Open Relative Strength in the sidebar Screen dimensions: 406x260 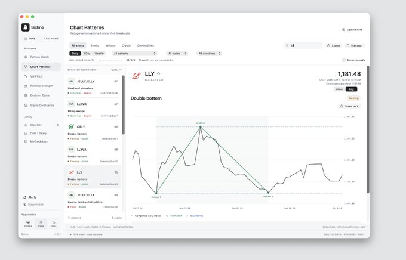click(x=41, y=86)
